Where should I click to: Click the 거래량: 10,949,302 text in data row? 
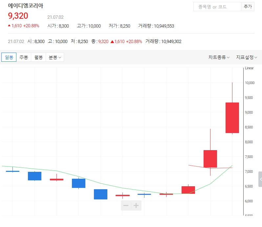pyautogui.click(x=163, y=41)
